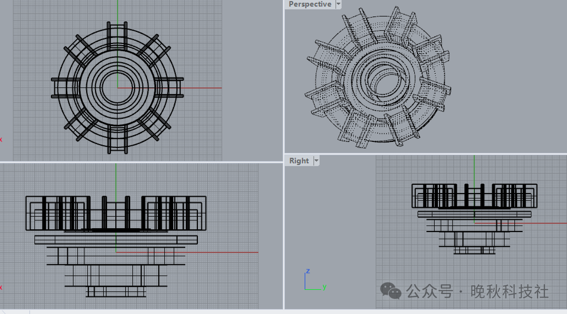The image size is (567, 314).
Task: Click the Right viewport title label
Action: tap(299, 161)
